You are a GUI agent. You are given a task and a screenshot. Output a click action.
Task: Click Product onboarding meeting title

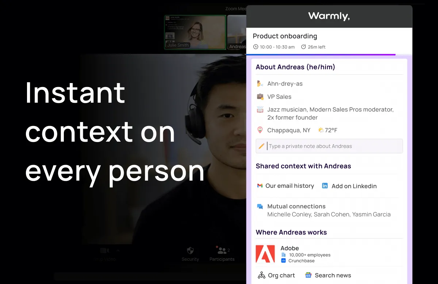click(285, 36)
